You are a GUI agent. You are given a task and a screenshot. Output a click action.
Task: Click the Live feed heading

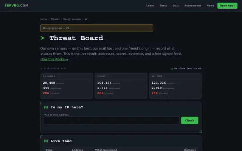pyautogui.click(x=58, y=141)
